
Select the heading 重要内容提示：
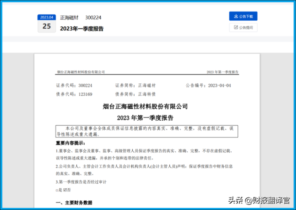[x=71, y=143]
